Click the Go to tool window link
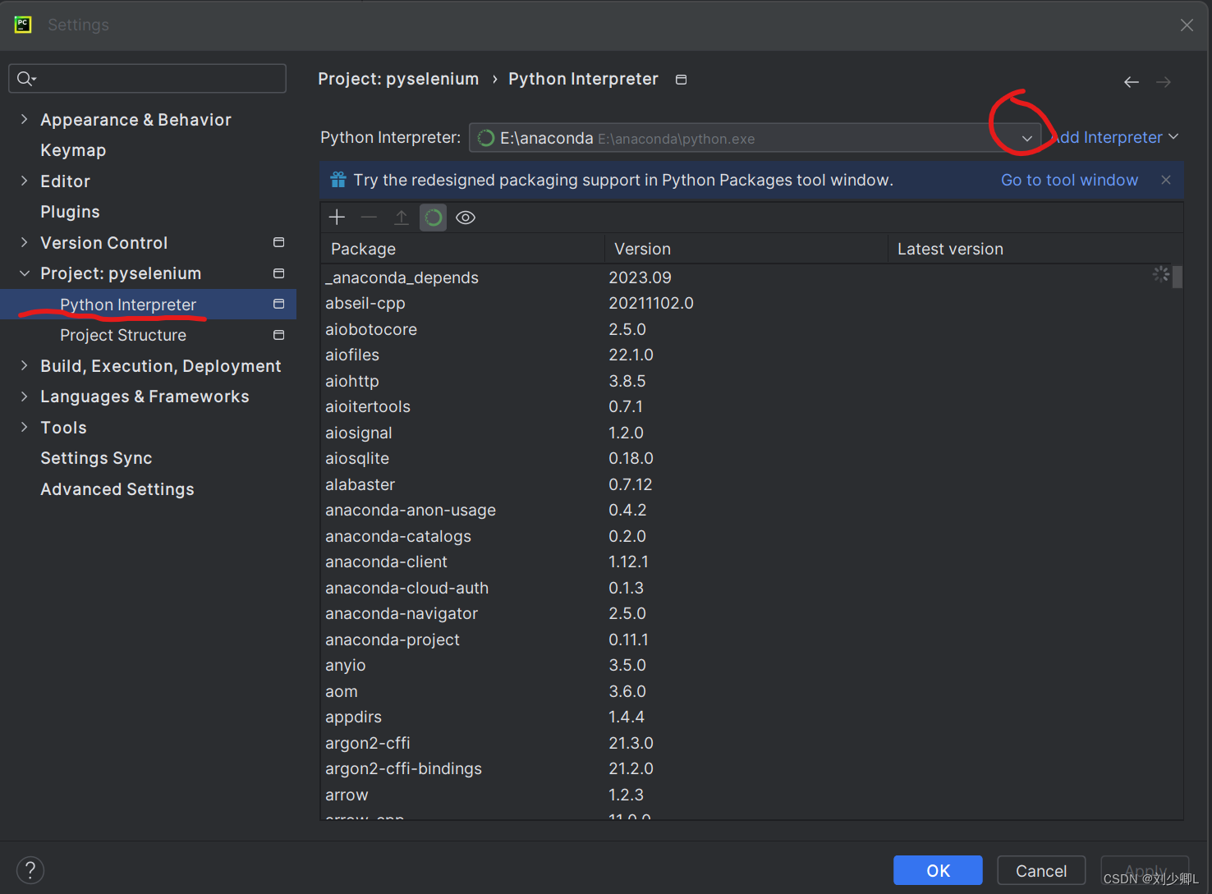Screen dimensions: 1212x894 point(1069,180)
